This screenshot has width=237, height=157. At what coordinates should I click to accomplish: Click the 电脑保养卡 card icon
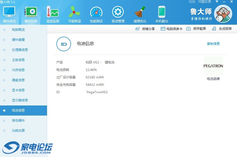pyautogui.click(x=163, y=29)
